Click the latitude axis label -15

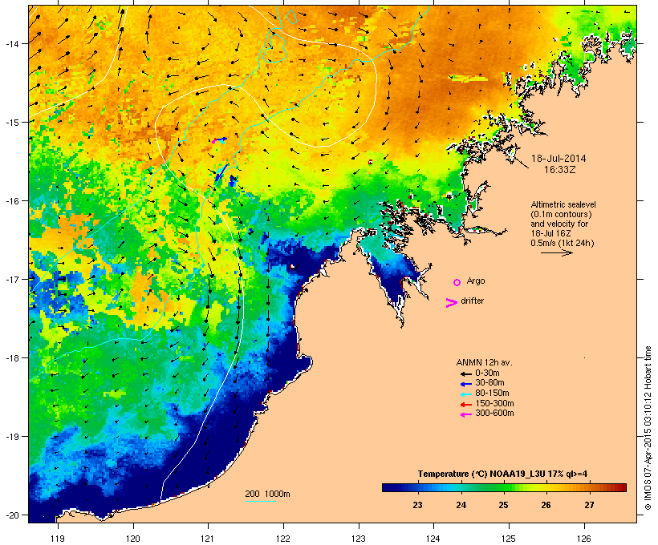11,123
